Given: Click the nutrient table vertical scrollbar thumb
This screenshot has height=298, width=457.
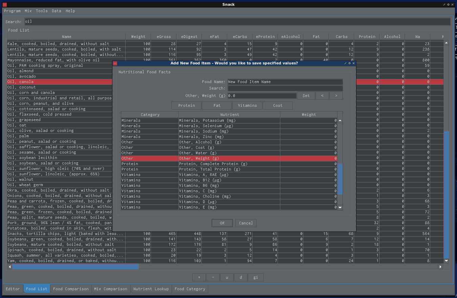Looking at the screenshot, I should (340, 179).
